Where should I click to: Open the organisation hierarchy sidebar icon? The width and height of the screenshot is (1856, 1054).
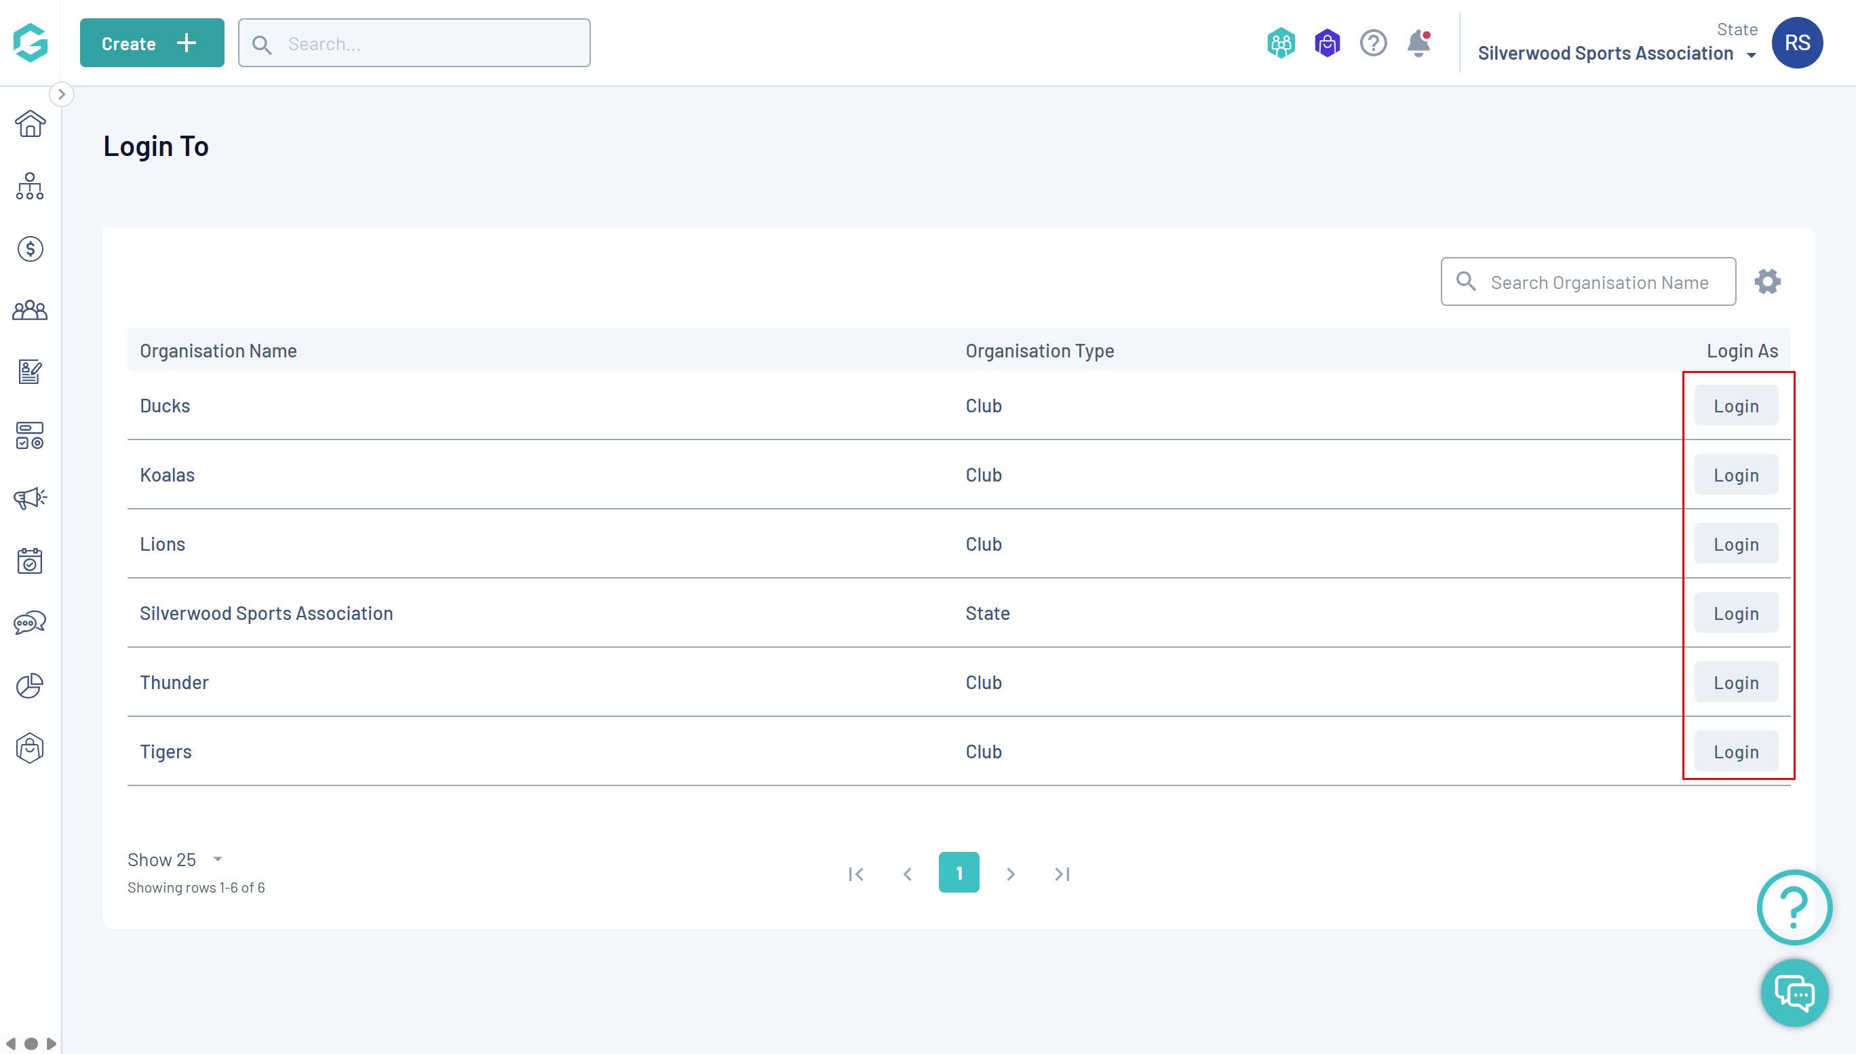click(30, 187)
